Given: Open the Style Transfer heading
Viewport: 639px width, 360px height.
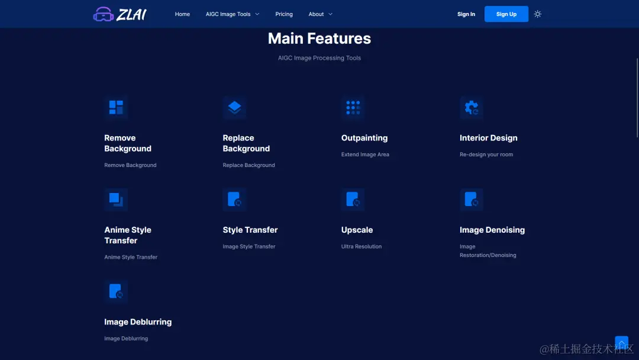Looking at the screenshot, I should pos(250,230).
